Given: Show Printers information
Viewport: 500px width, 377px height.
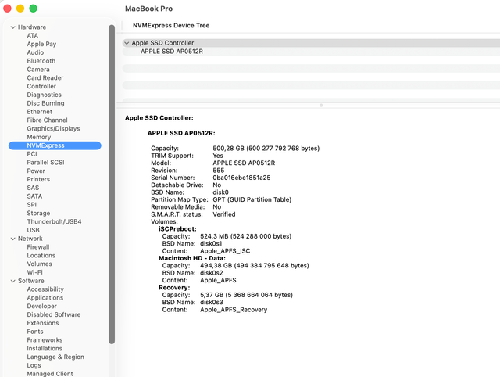Looking at the screenshot, I should (38, 179).
